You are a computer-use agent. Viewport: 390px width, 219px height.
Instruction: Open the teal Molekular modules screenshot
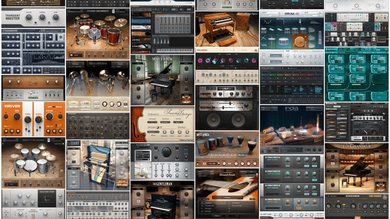[356, 74]
